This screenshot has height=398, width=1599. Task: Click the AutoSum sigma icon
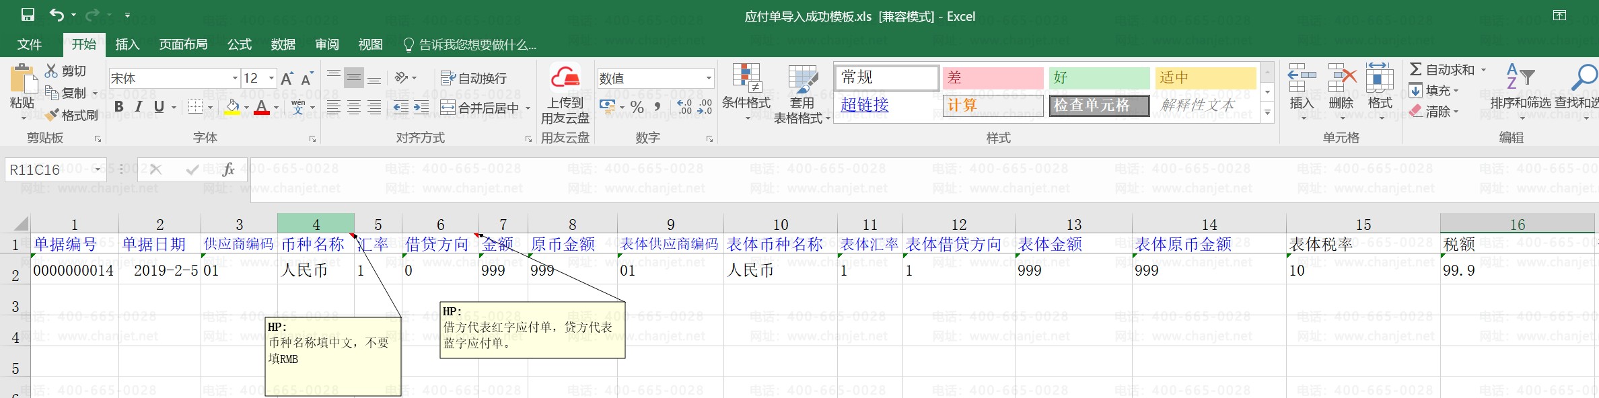point(1416,69)
